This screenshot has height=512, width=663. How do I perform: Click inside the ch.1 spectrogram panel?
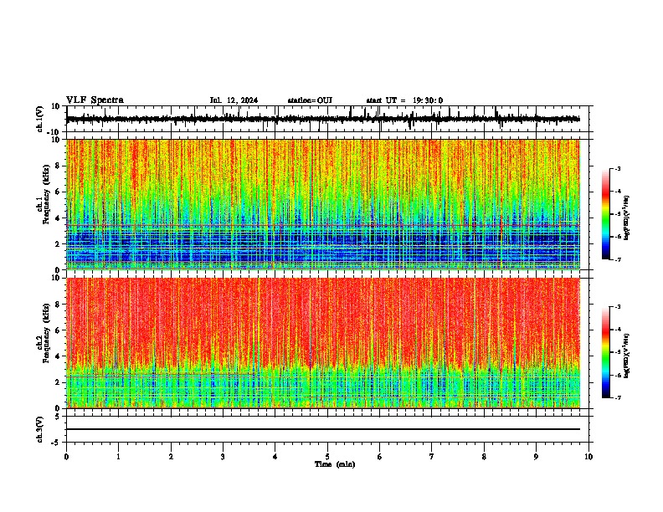pos(323,204)
